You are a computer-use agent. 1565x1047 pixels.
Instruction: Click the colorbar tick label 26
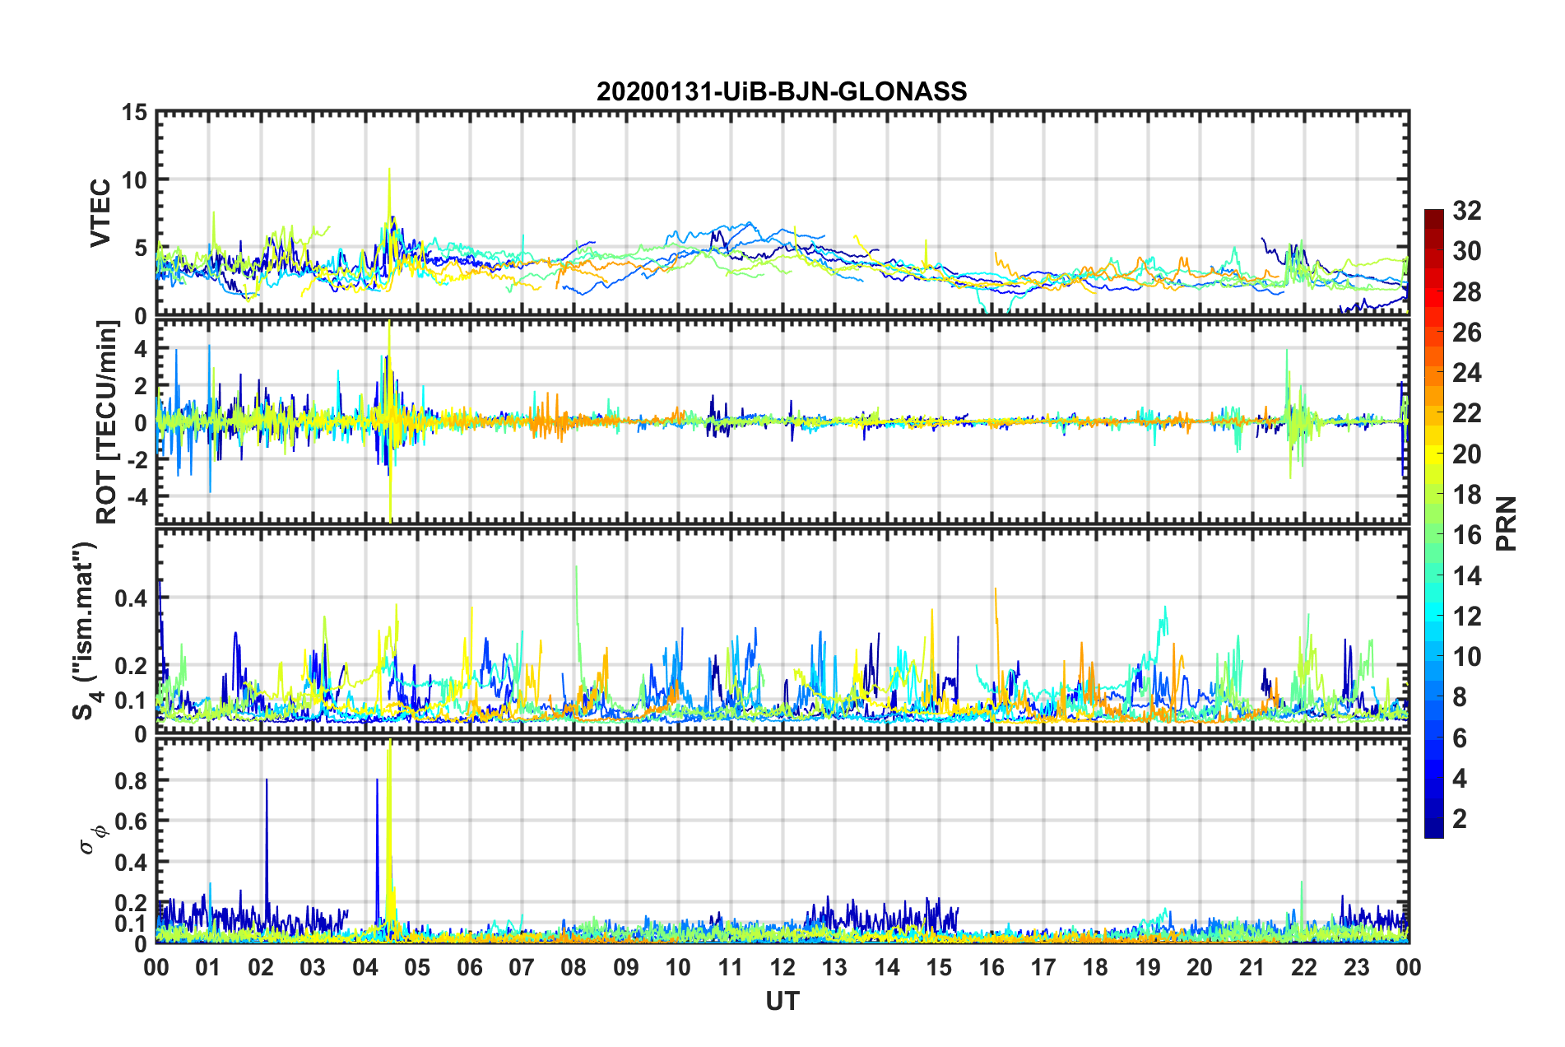[x=1466, y=333]
